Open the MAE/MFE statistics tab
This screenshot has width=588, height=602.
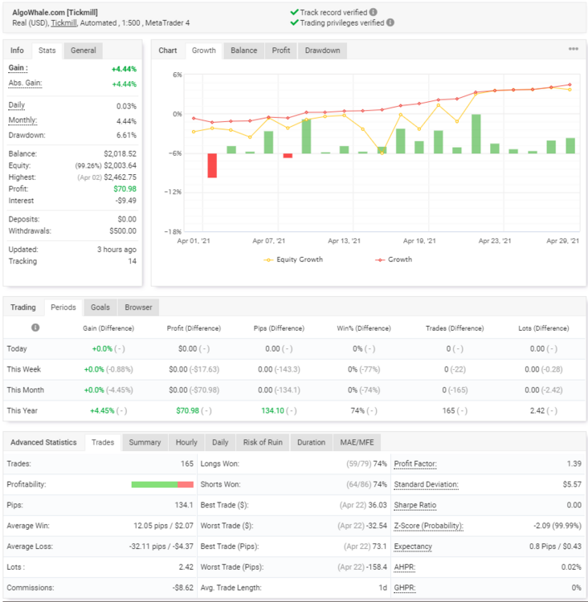[x=357, y=442]
